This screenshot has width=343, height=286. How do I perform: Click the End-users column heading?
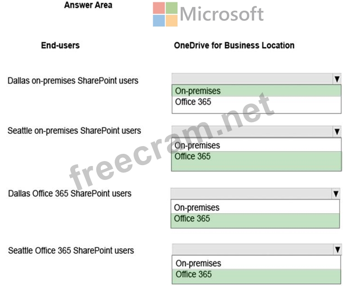click(x=60, y=46)
